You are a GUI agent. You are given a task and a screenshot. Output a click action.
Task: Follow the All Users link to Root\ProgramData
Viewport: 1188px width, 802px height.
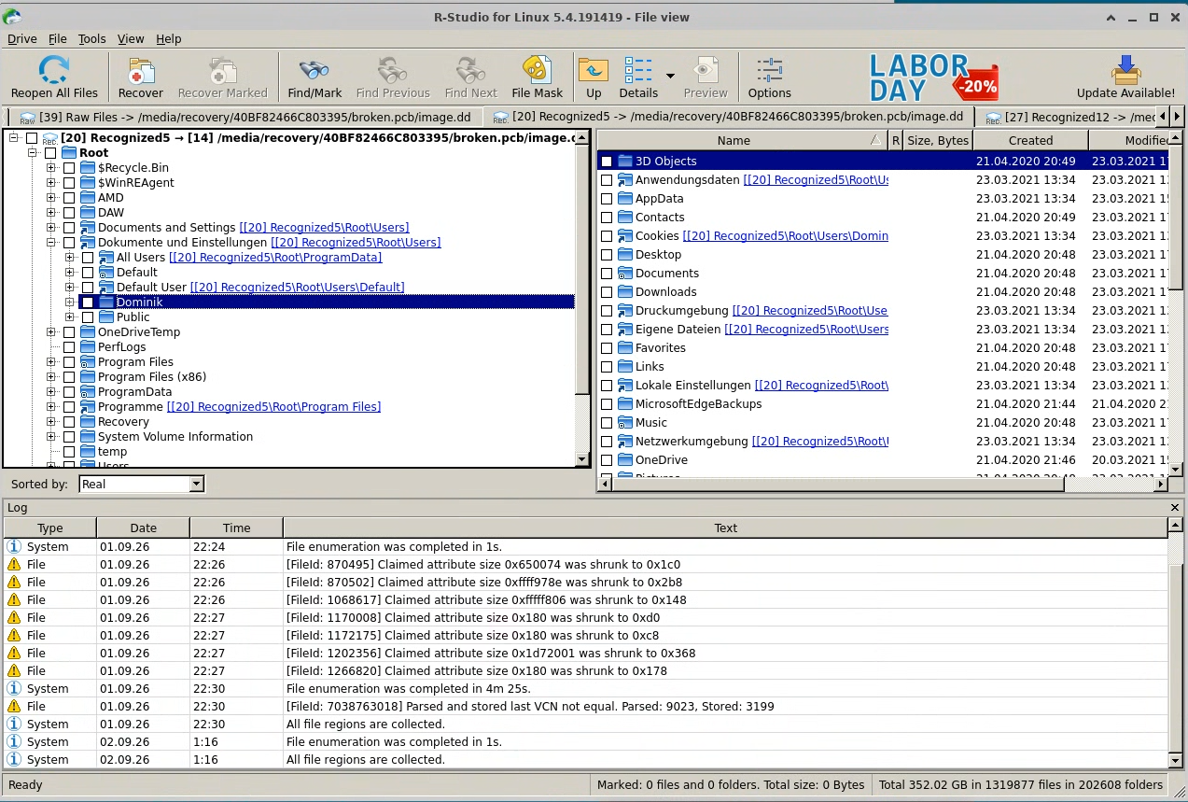(275, 258)
